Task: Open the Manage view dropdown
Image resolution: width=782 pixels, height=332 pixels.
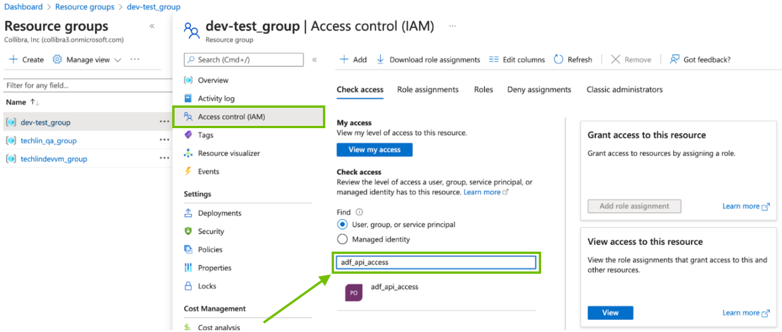Action: click(87, 59)
